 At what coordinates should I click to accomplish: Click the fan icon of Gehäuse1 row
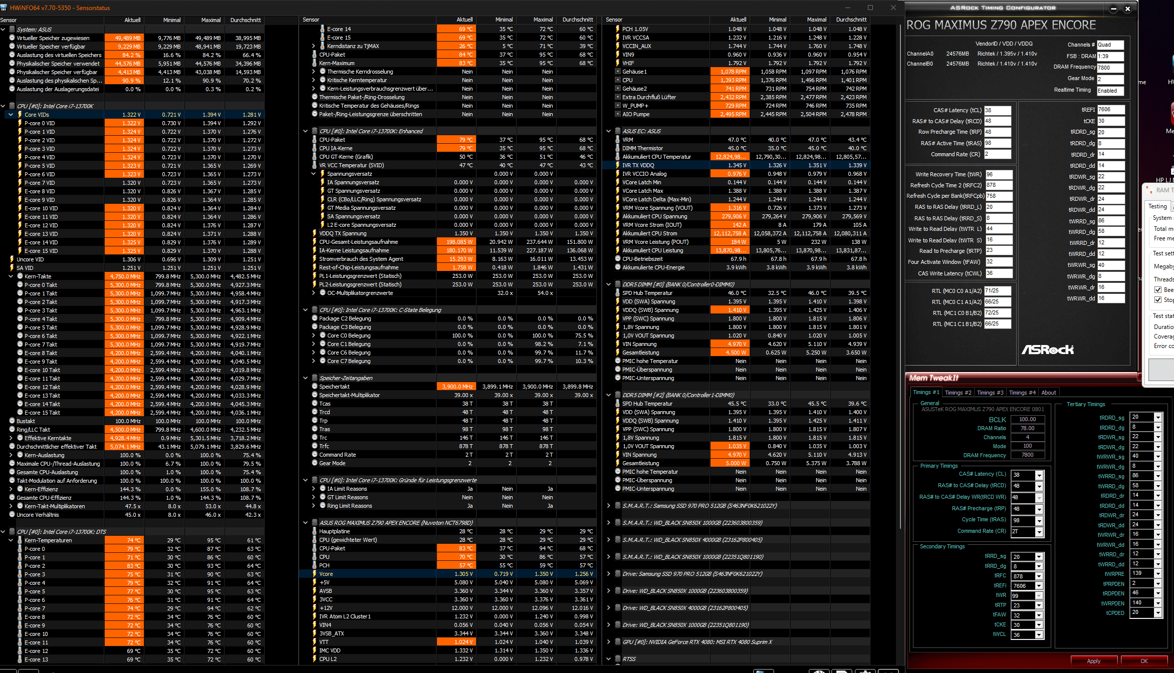pos(618,72)
